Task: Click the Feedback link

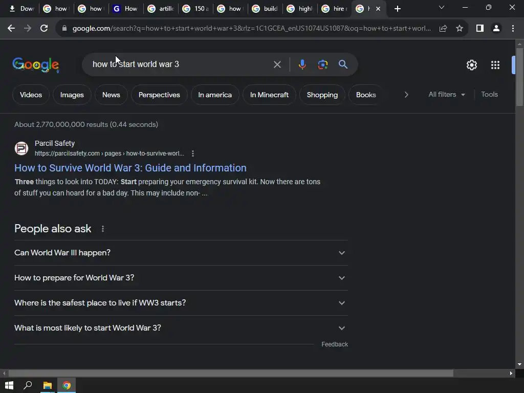Action: click(x=335, y=344)
